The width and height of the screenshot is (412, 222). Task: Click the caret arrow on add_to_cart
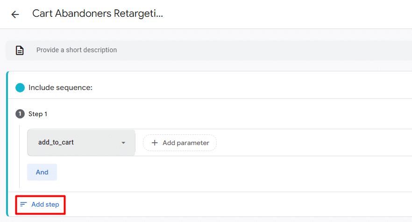(x=123, y=143)
